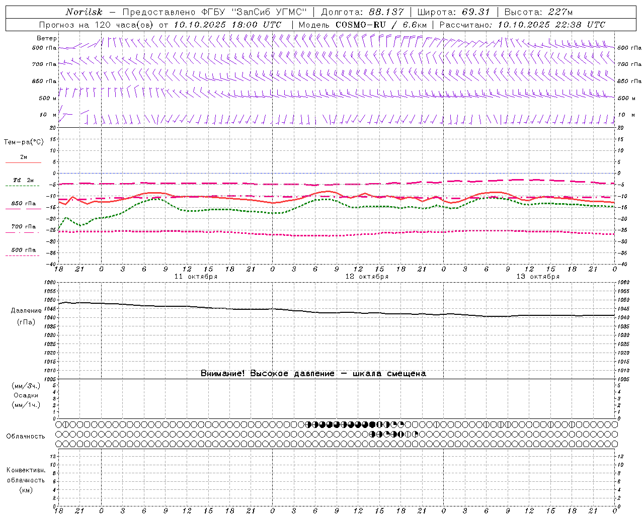Screen dimensions: 644x515
Task: Click the 11 октября date label
Action: click(196, 277)
